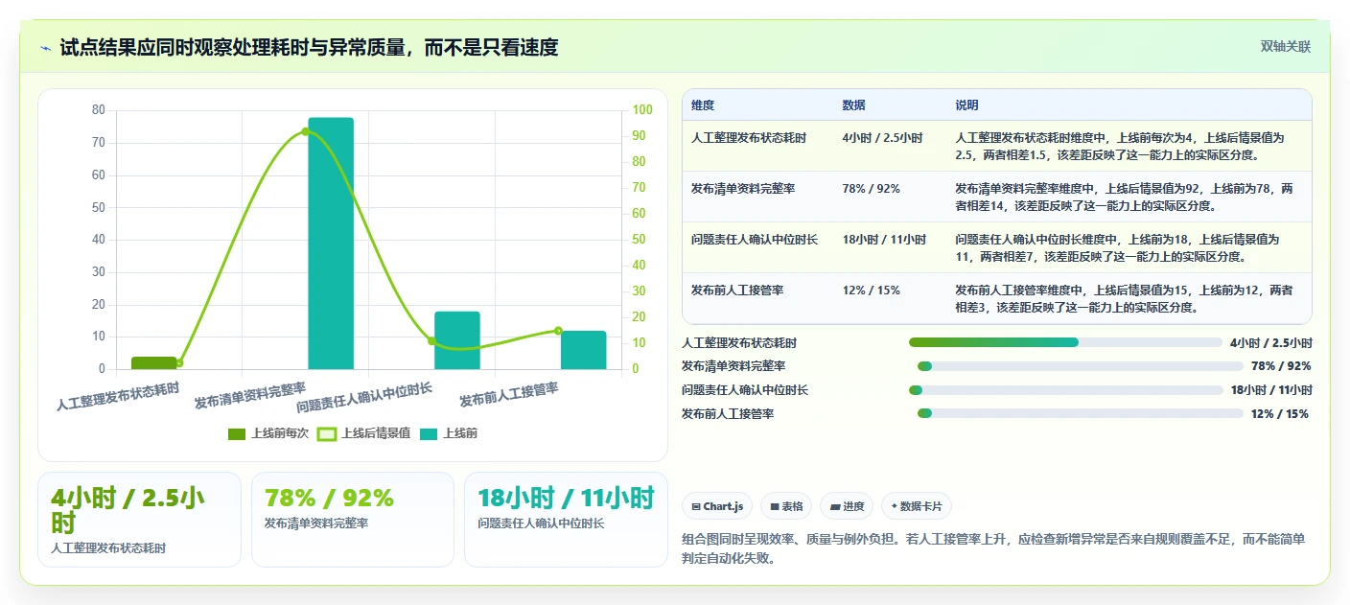
Task: Click the progress value 18小时 / 11小时
Action: 1271,390
